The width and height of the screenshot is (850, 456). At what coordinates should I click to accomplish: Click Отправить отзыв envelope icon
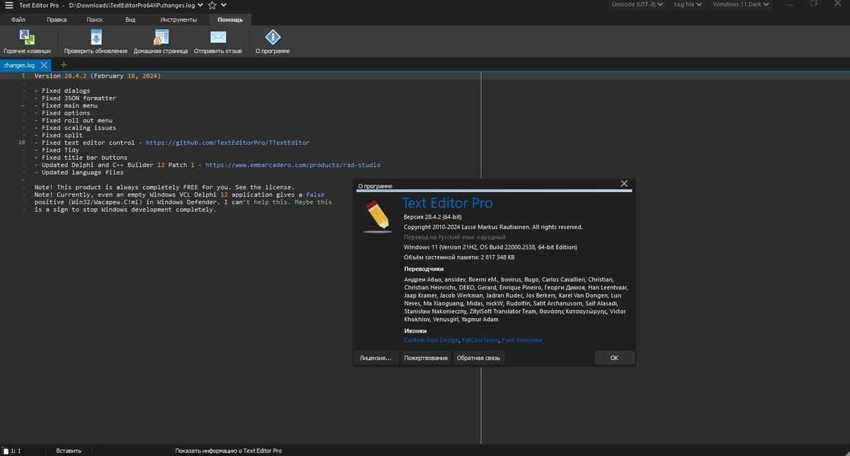point(218,37)
